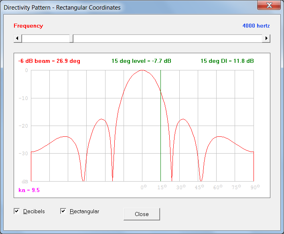Uncheck the Decibels checkbox
The width and height of the screenshot is (284, 234).
point(17,211)
